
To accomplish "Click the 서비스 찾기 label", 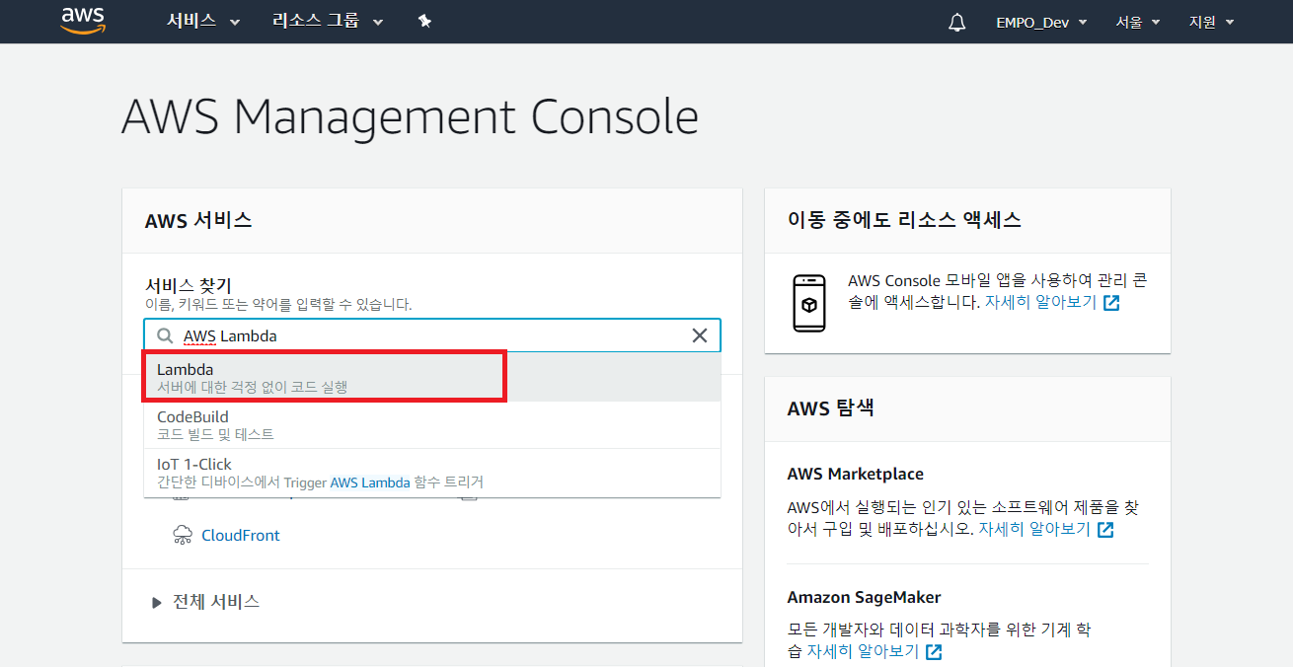I will point(189,285).
